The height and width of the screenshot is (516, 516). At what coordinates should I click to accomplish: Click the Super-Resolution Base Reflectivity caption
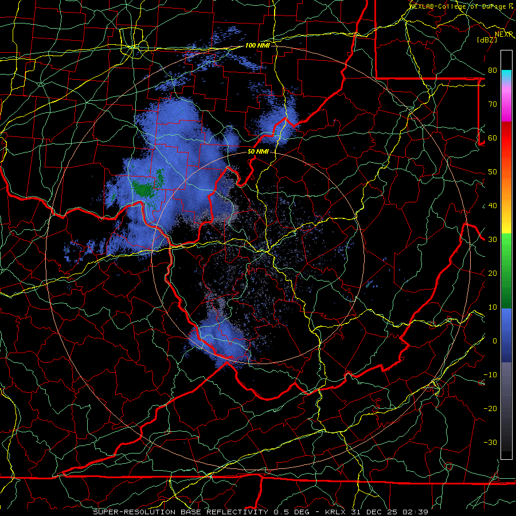click(x=260, y=512)
